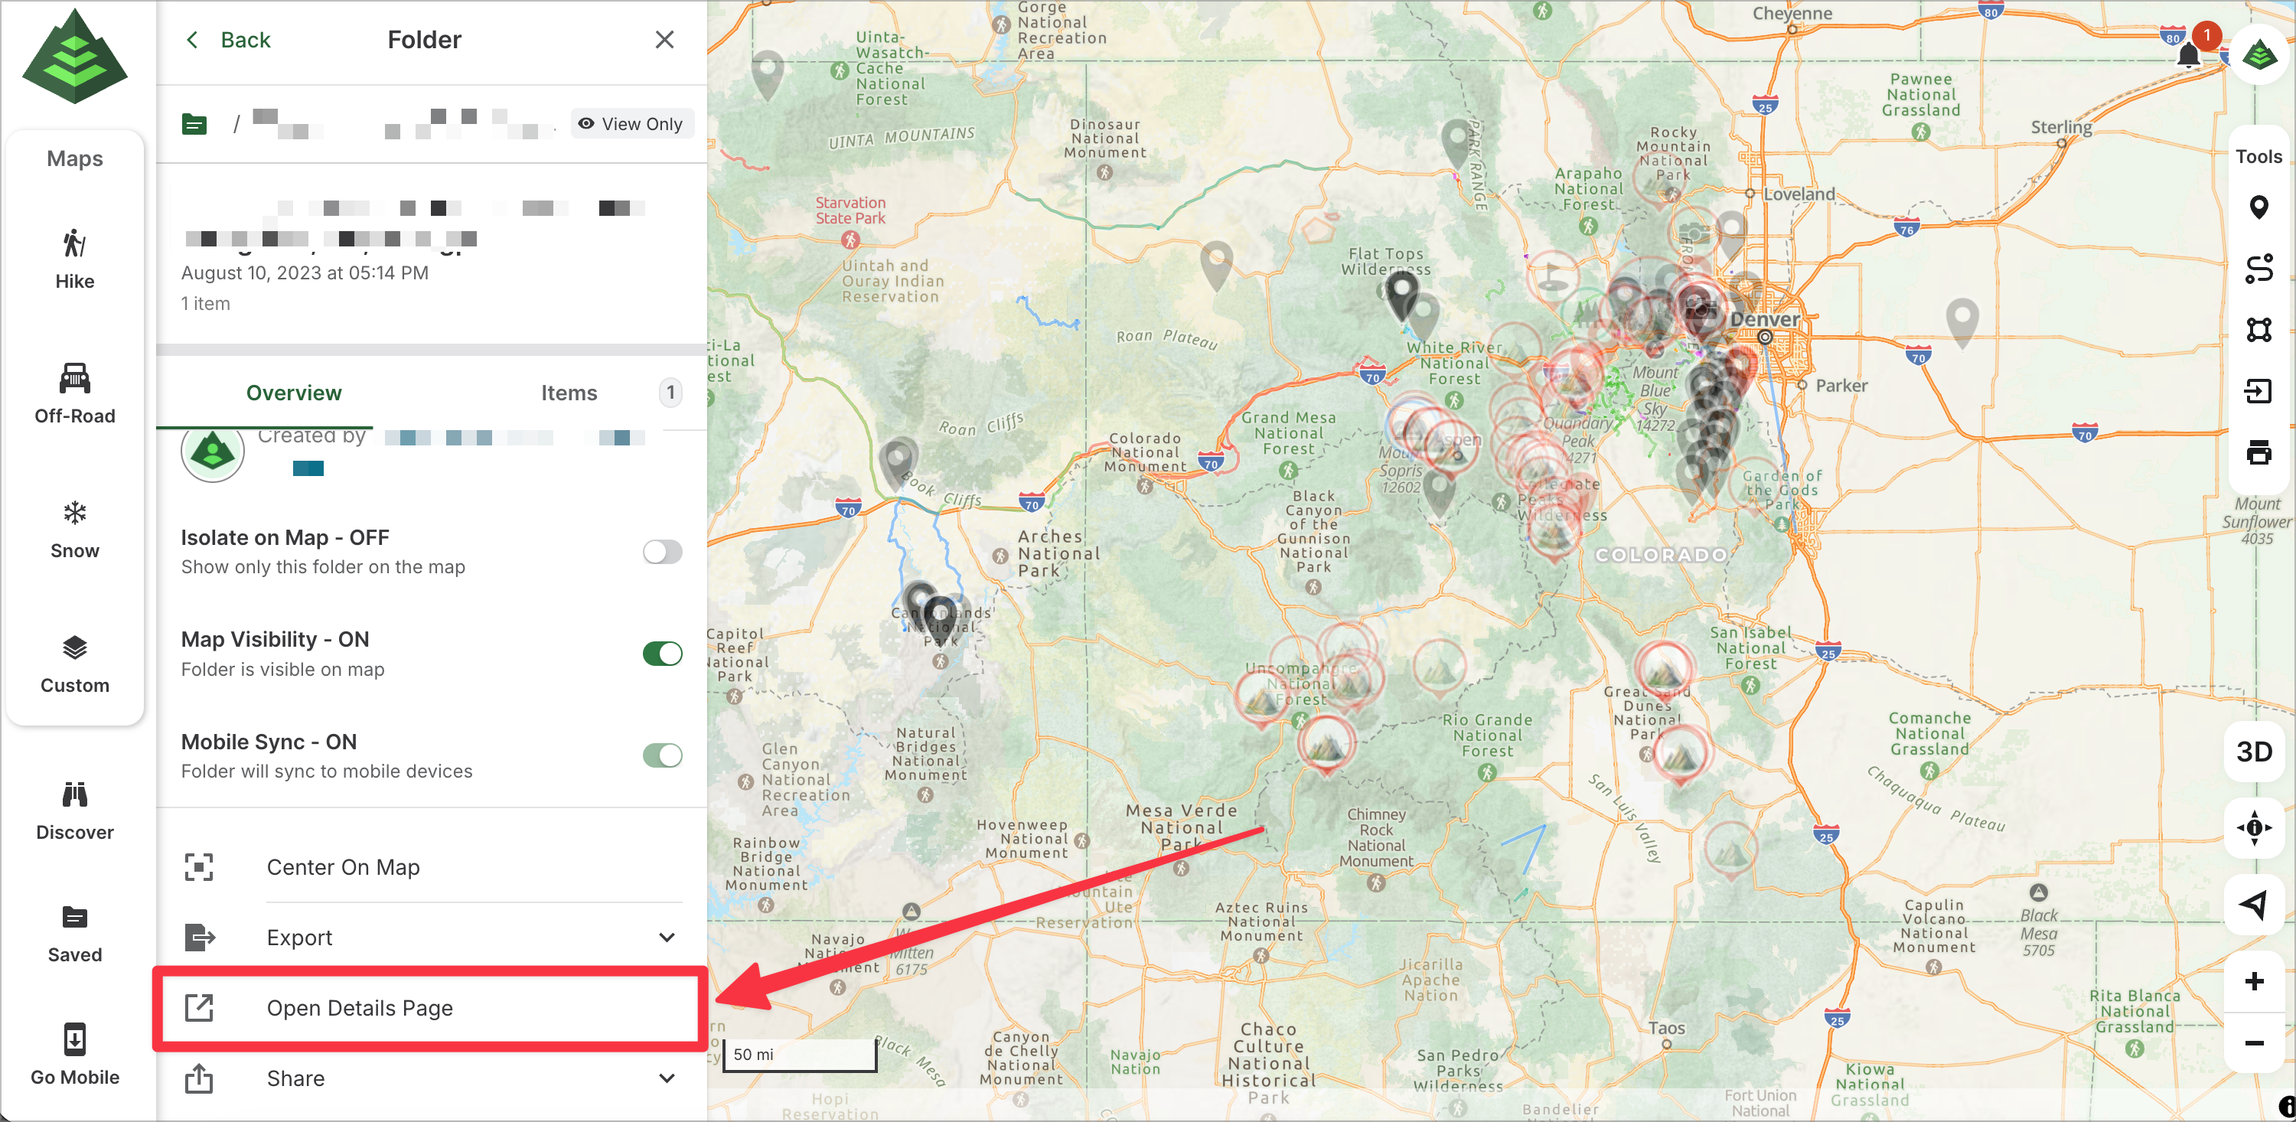The height and width of the screenshot is (1122, 2296).
Task: Disable Mobile Sync toggle
Action: tap(662, 755)
